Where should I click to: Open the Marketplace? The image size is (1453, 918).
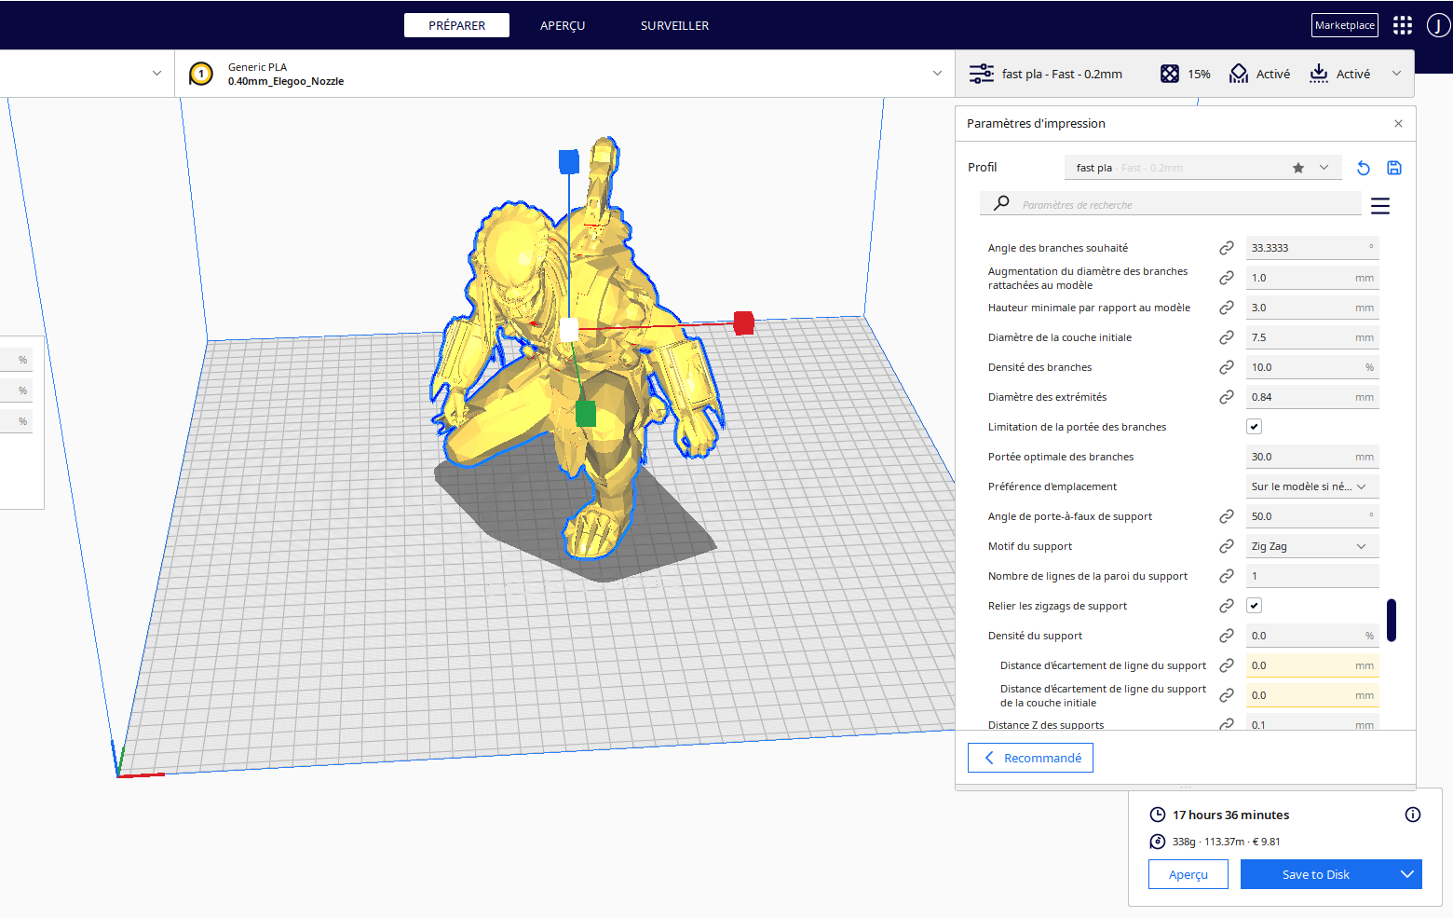(1344, 25)
